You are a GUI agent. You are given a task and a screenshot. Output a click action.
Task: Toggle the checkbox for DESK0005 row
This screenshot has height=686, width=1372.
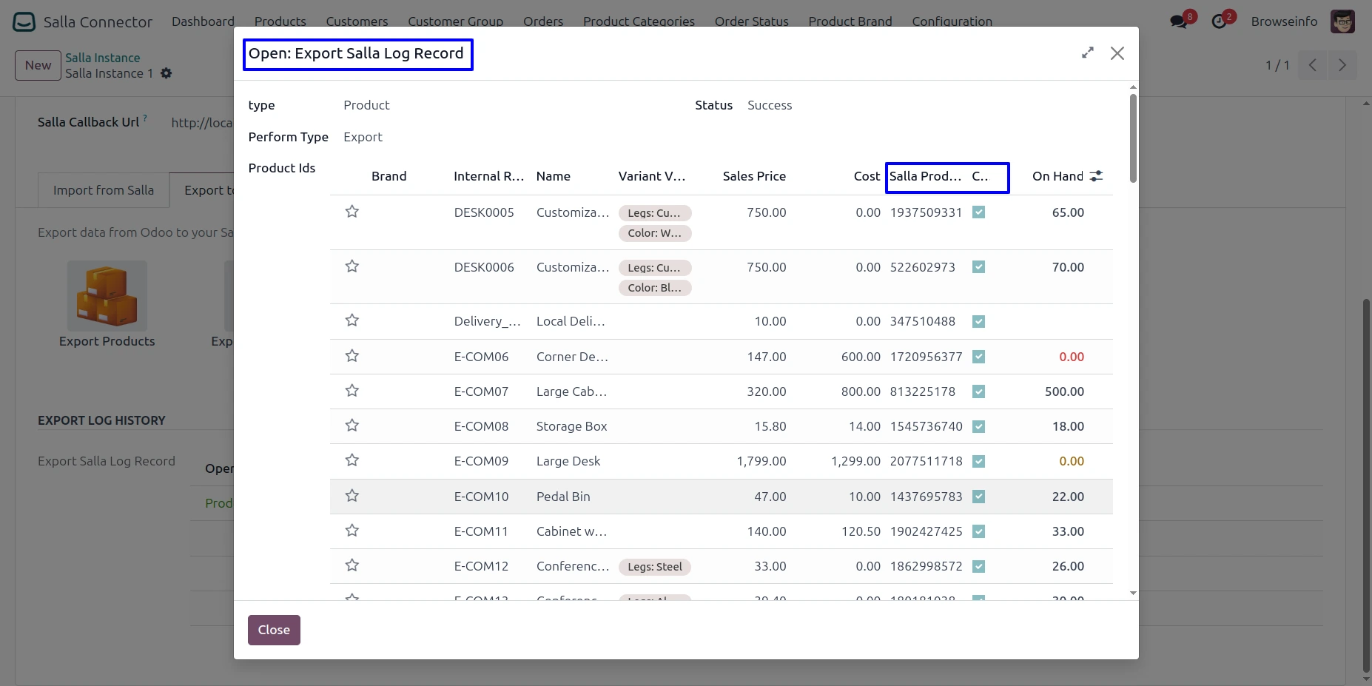[978, 212]
